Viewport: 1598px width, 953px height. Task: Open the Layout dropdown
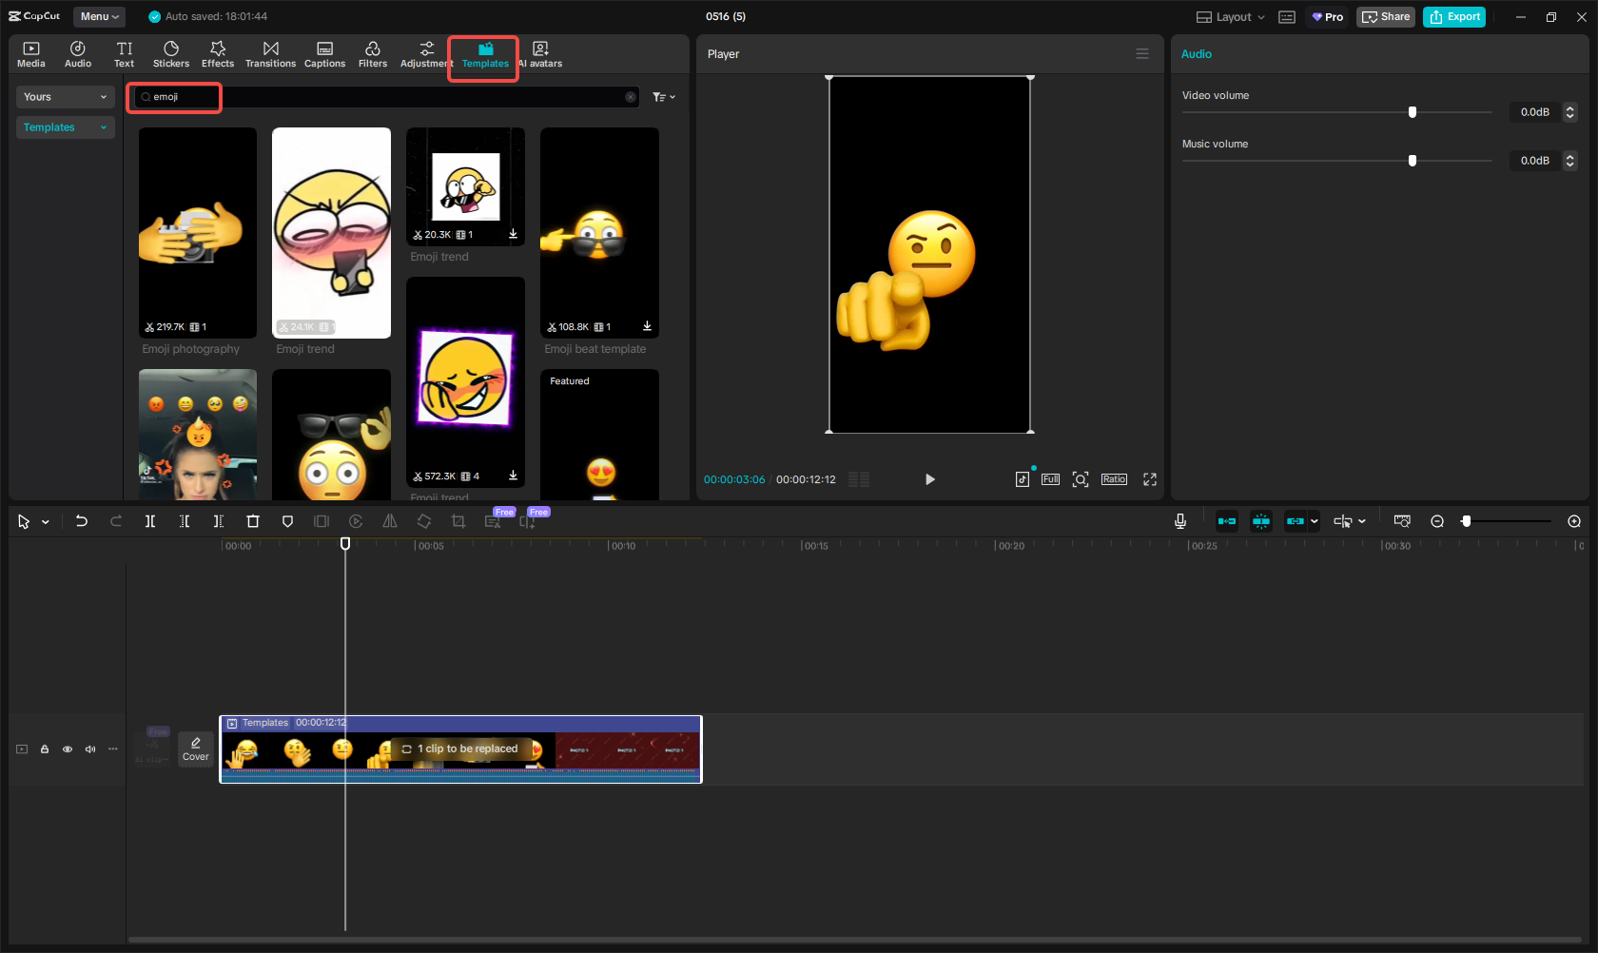tap(1231, 17)
